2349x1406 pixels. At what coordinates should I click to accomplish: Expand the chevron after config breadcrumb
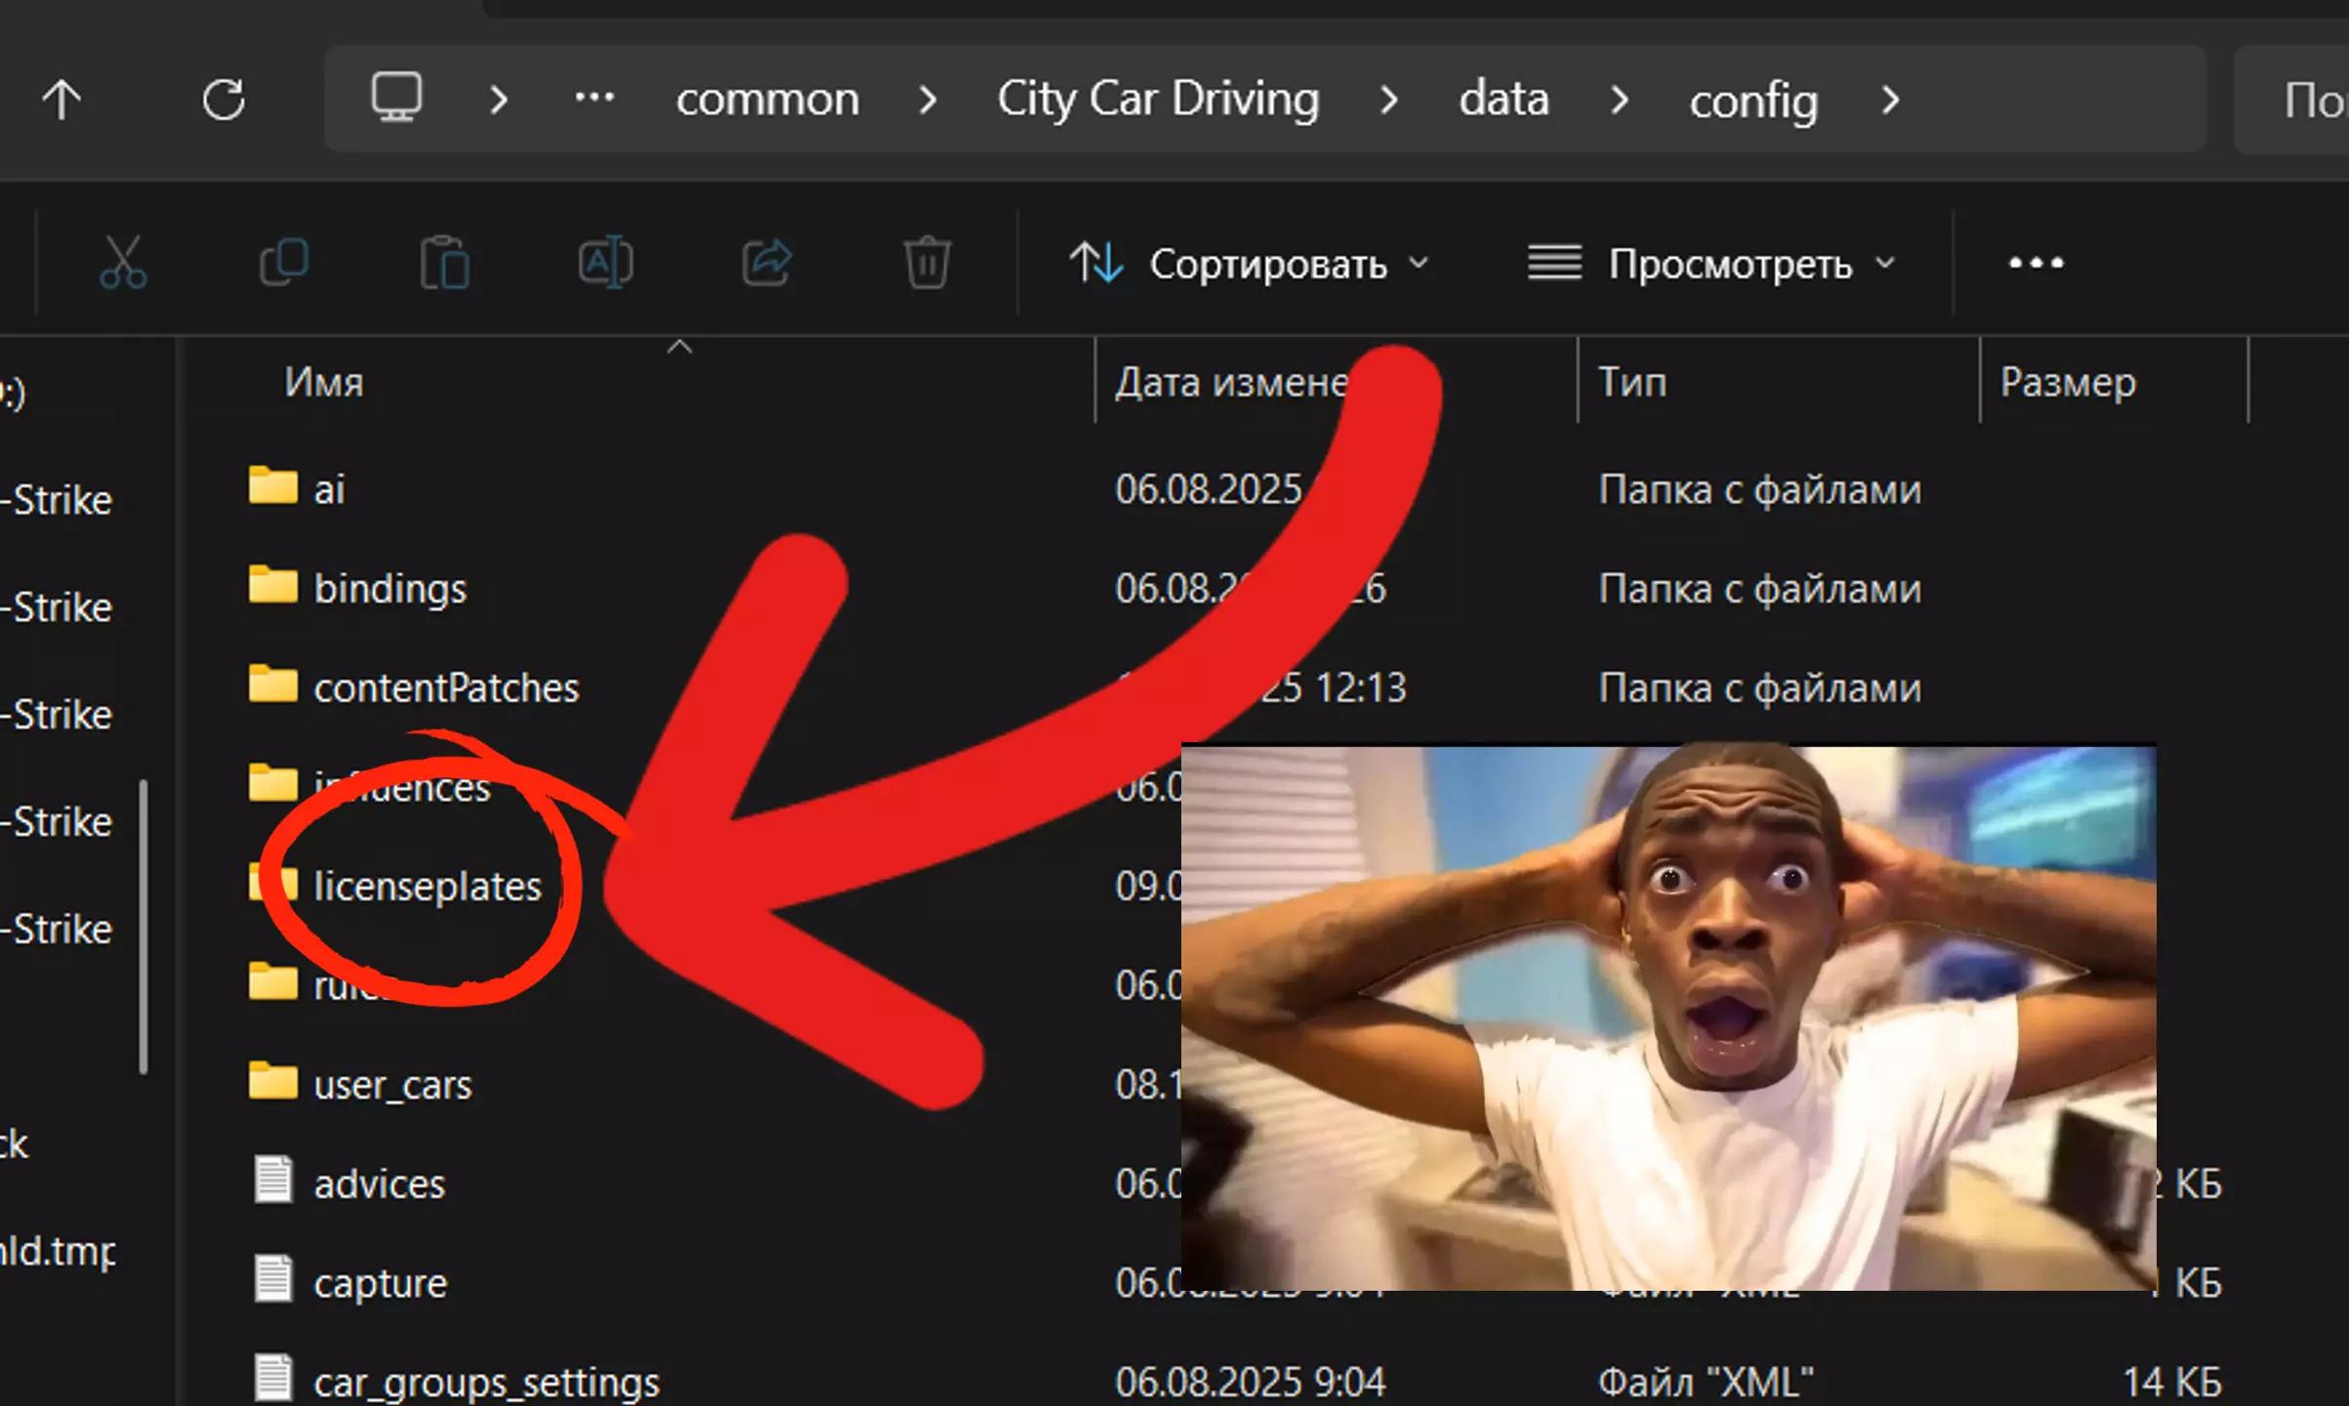pos(1890,100)
